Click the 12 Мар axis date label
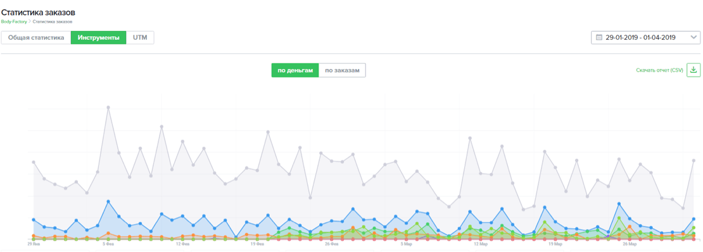The height and width of the screenshot is (252, 703). (x=480, y=245)
